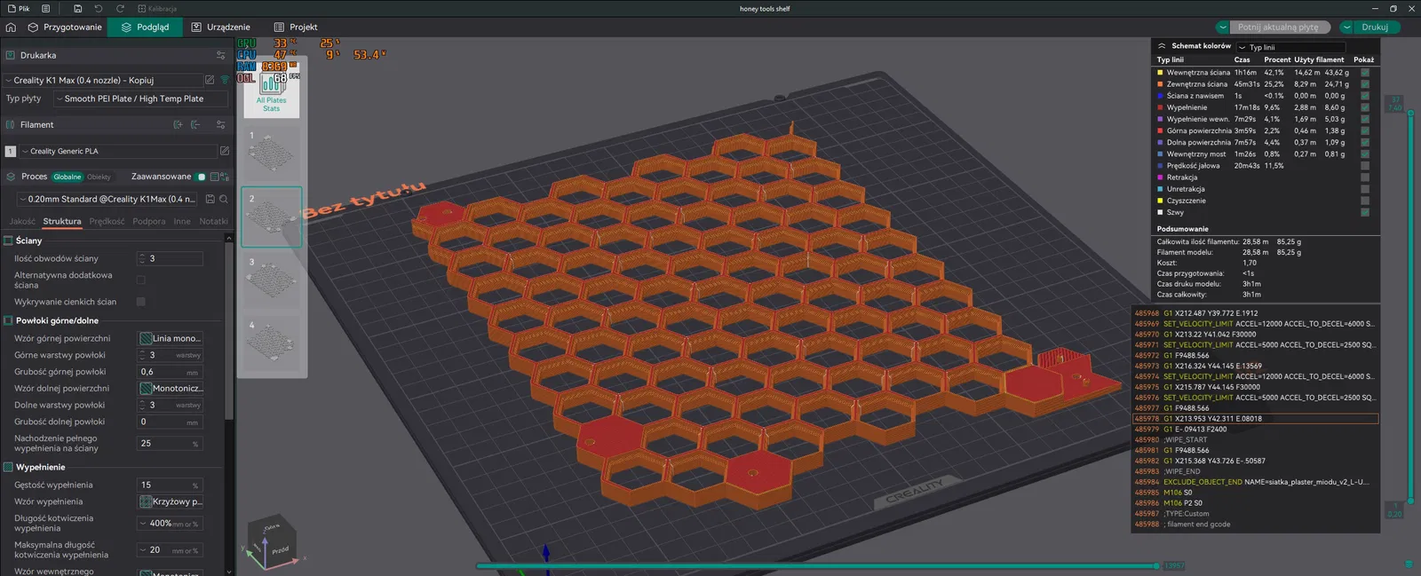Edit the Creality K1 Max printer preset
This screenshot has width=1421, height=576.
tap(211, 80)
